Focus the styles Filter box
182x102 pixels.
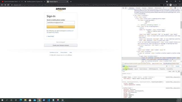[144, 71]
